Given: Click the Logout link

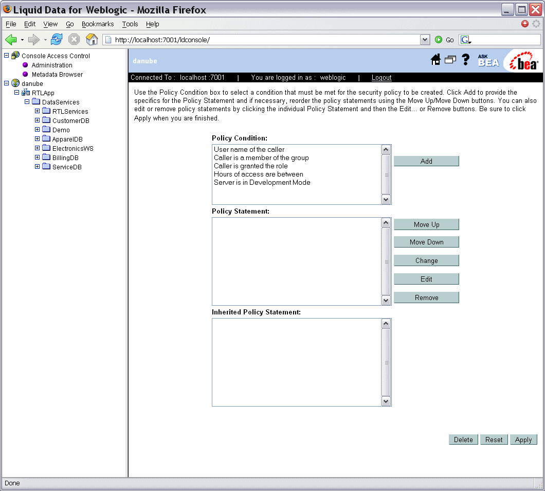Looking at the screenshot, I should [382, 77].
